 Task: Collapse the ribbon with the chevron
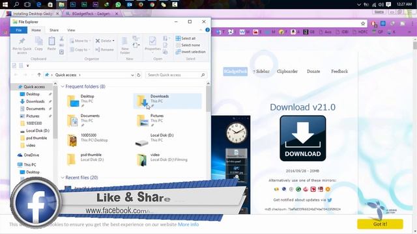tap(201, 30)
